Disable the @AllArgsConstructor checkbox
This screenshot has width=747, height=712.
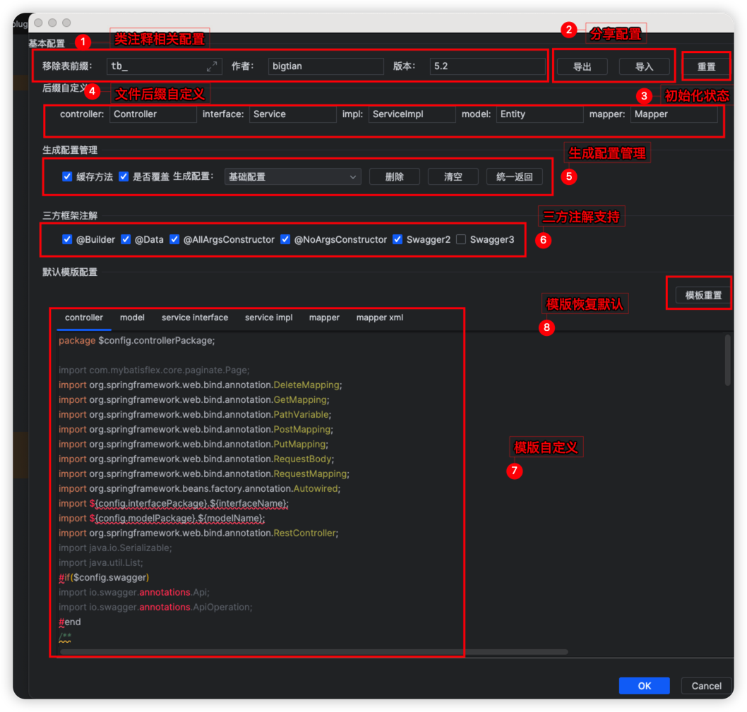174,239
